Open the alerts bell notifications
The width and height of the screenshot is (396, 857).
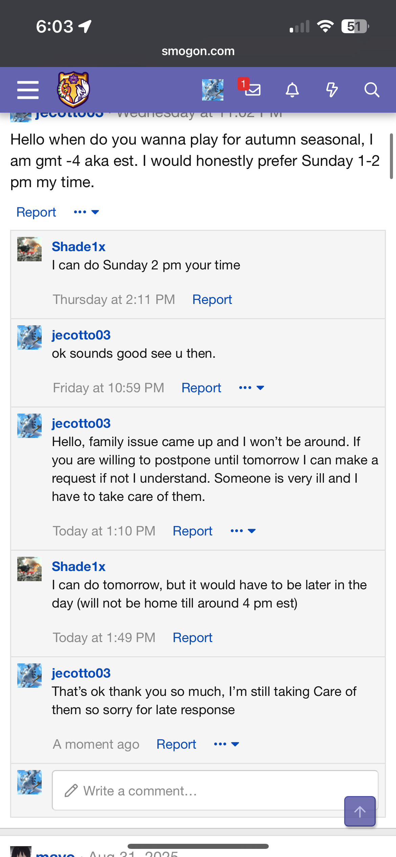(292, 90)
